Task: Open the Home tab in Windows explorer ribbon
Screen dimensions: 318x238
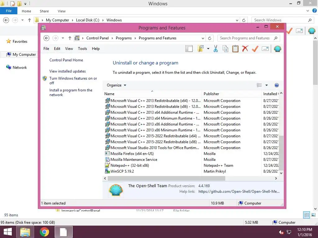Action: (26, 11)
